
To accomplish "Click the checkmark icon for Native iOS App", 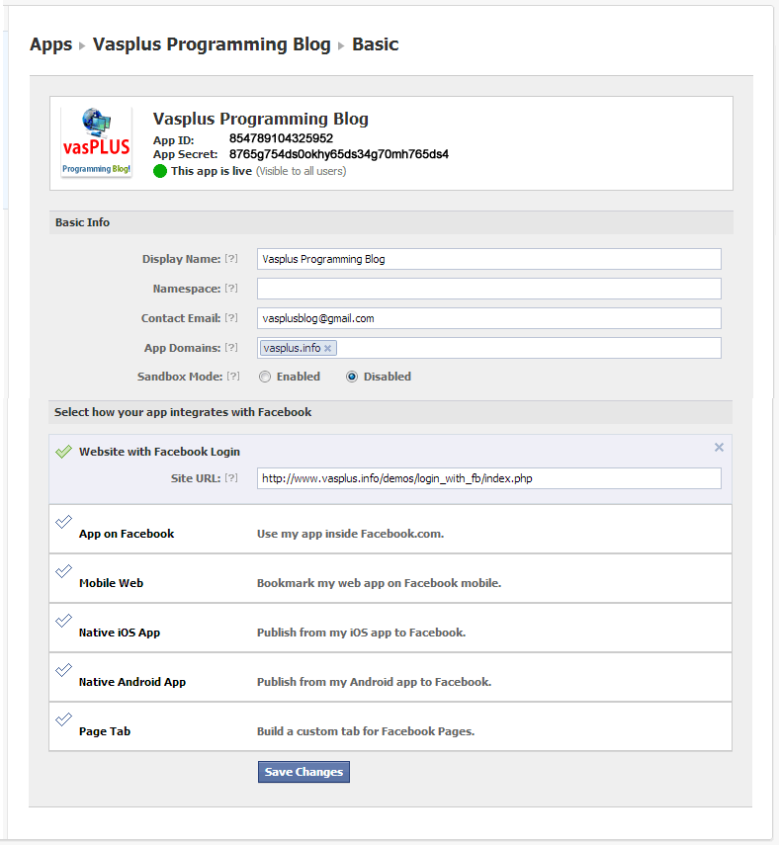I will pos(63,621).
